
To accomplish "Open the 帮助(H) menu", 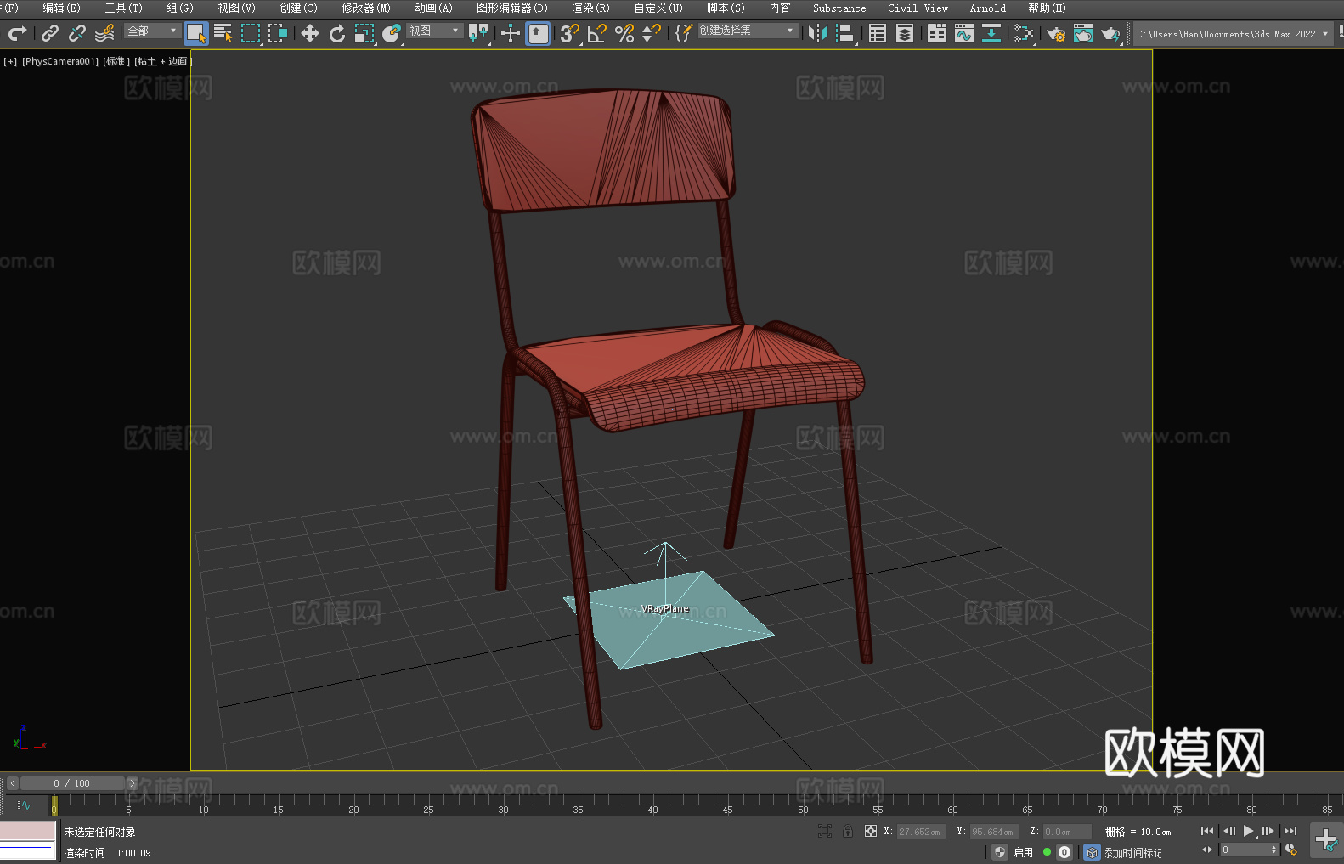I will pos(1047,8).
